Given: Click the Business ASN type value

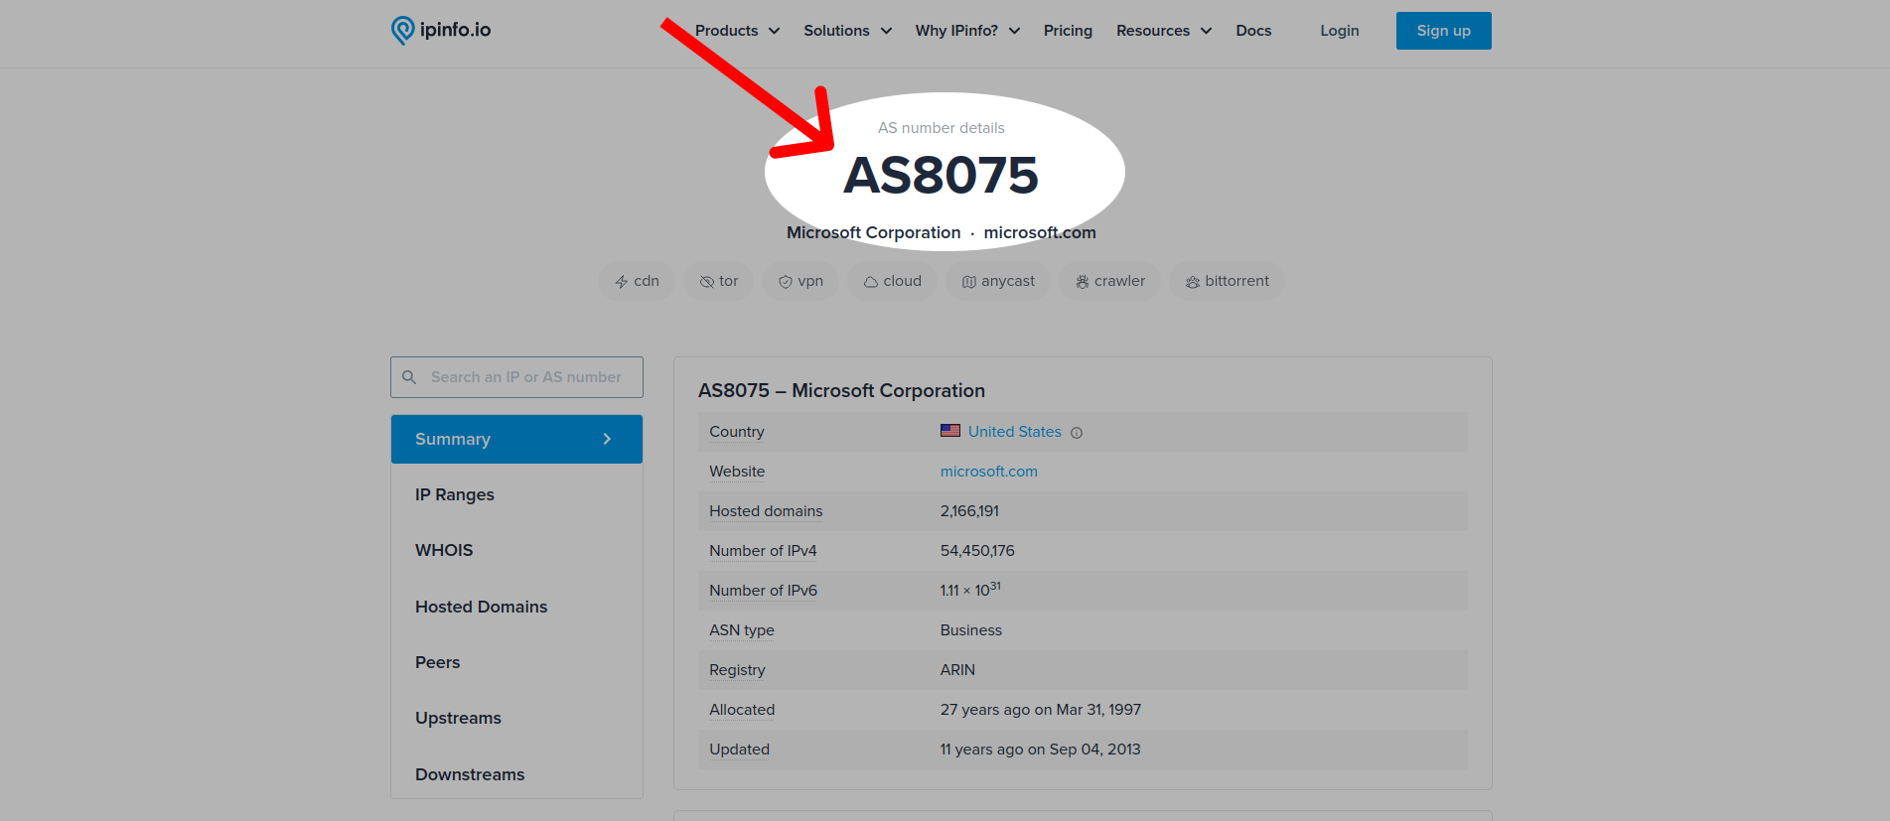Looking at the screenshot, I should pyautogui.click(x=971, y=630).
